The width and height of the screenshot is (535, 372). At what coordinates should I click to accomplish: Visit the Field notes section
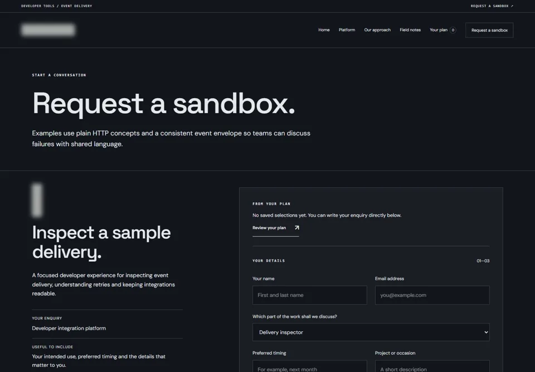(410, 30)
